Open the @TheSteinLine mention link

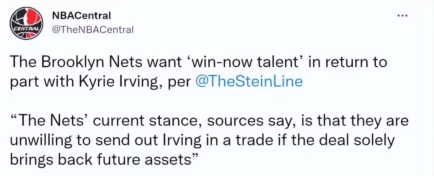click(x=249, y=82)
